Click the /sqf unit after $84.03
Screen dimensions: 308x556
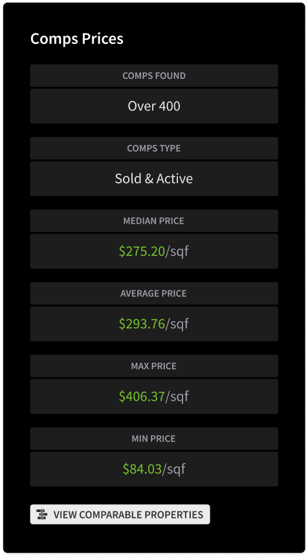pos(174,470)
